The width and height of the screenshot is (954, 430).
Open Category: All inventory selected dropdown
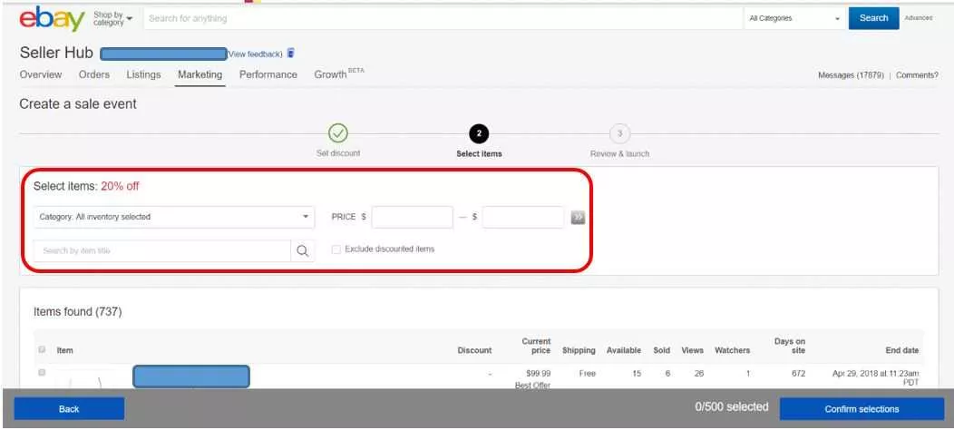[x=173, y=217]
